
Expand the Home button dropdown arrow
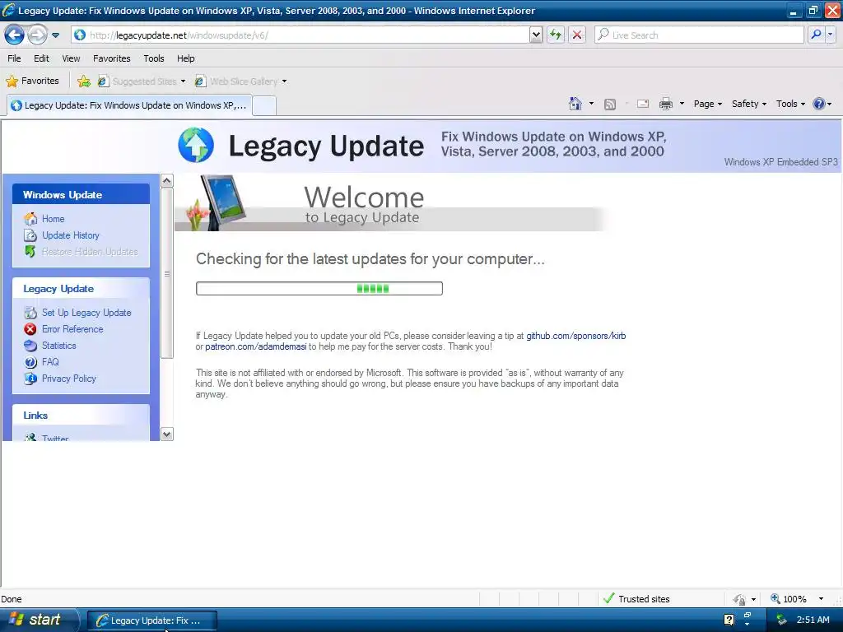coord(591,104)
